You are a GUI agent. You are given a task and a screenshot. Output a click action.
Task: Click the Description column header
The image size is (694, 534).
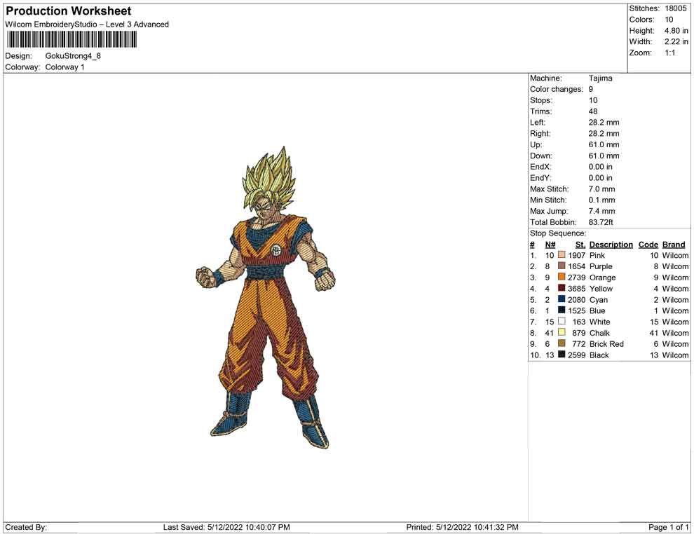click(611, 244)
